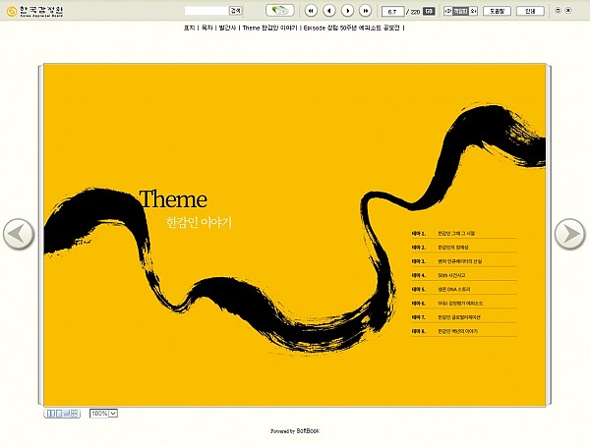Click the page number input box
This screenshot has height=446, width=590.
click(x=392, y=11)
